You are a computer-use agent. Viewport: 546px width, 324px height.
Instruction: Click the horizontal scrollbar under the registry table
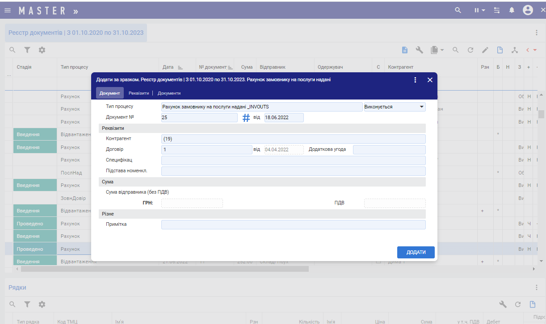coord(164,269)
